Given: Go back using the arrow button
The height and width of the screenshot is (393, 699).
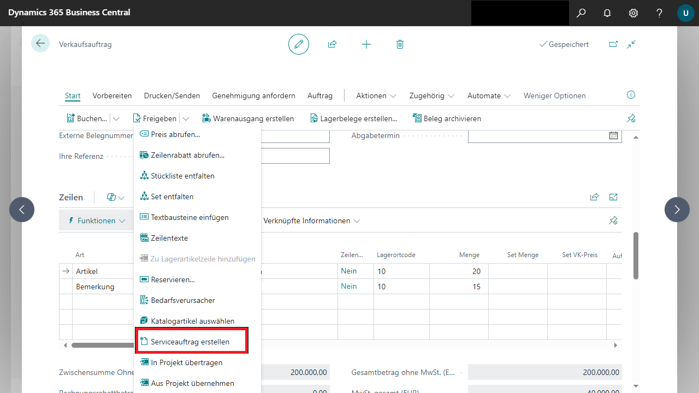Looking at the screenshot, I should (x=40, y=44).
